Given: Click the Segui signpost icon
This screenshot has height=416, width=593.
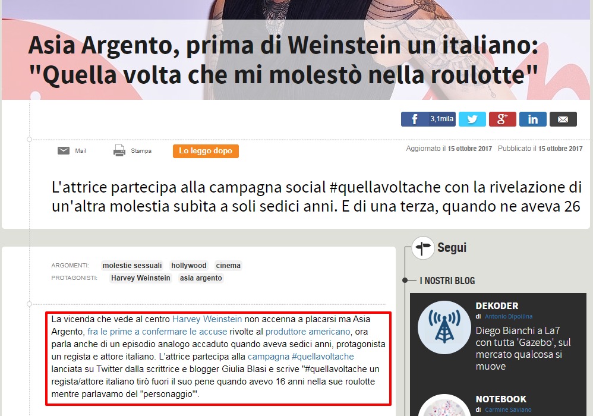Looking at the screenshot, I should (x=423, y=248).
